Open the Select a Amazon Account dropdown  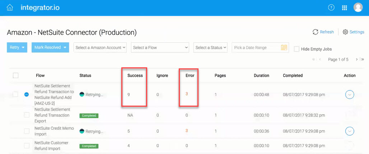point(100,47)
